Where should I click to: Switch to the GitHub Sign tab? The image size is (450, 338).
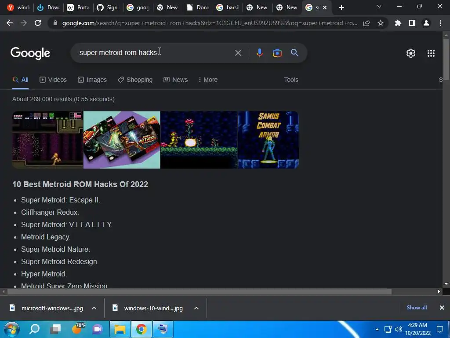click(108, 7)
